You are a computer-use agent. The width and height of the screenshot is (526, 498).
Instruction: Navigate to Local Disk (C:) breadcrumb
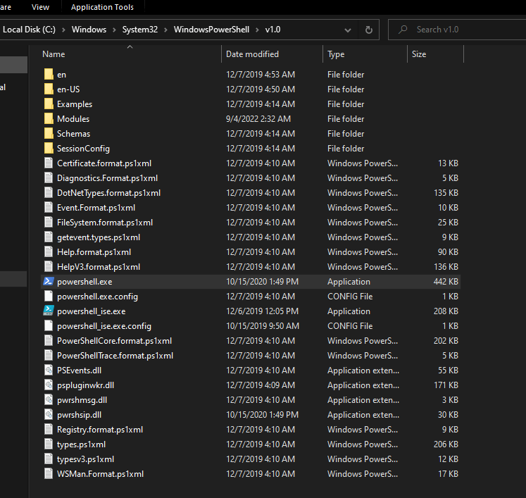(x=29, y=30)
